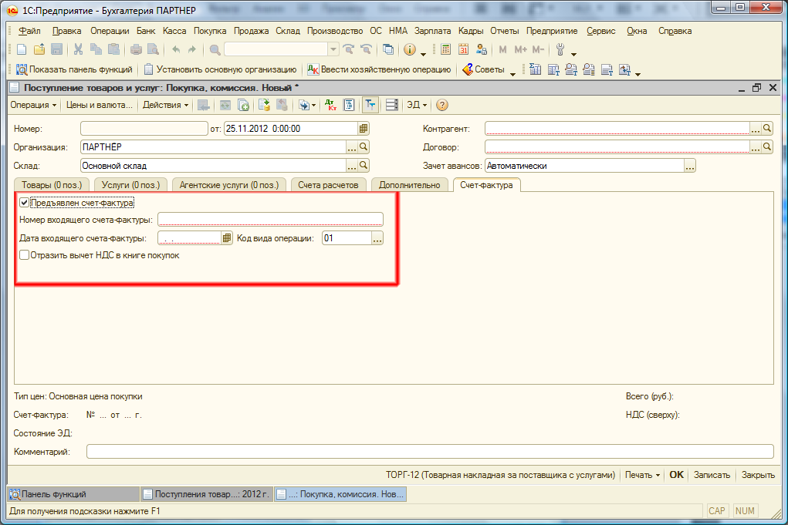
Task: Click calendar picker for incoming invoice date
Action: click(227, 239)
